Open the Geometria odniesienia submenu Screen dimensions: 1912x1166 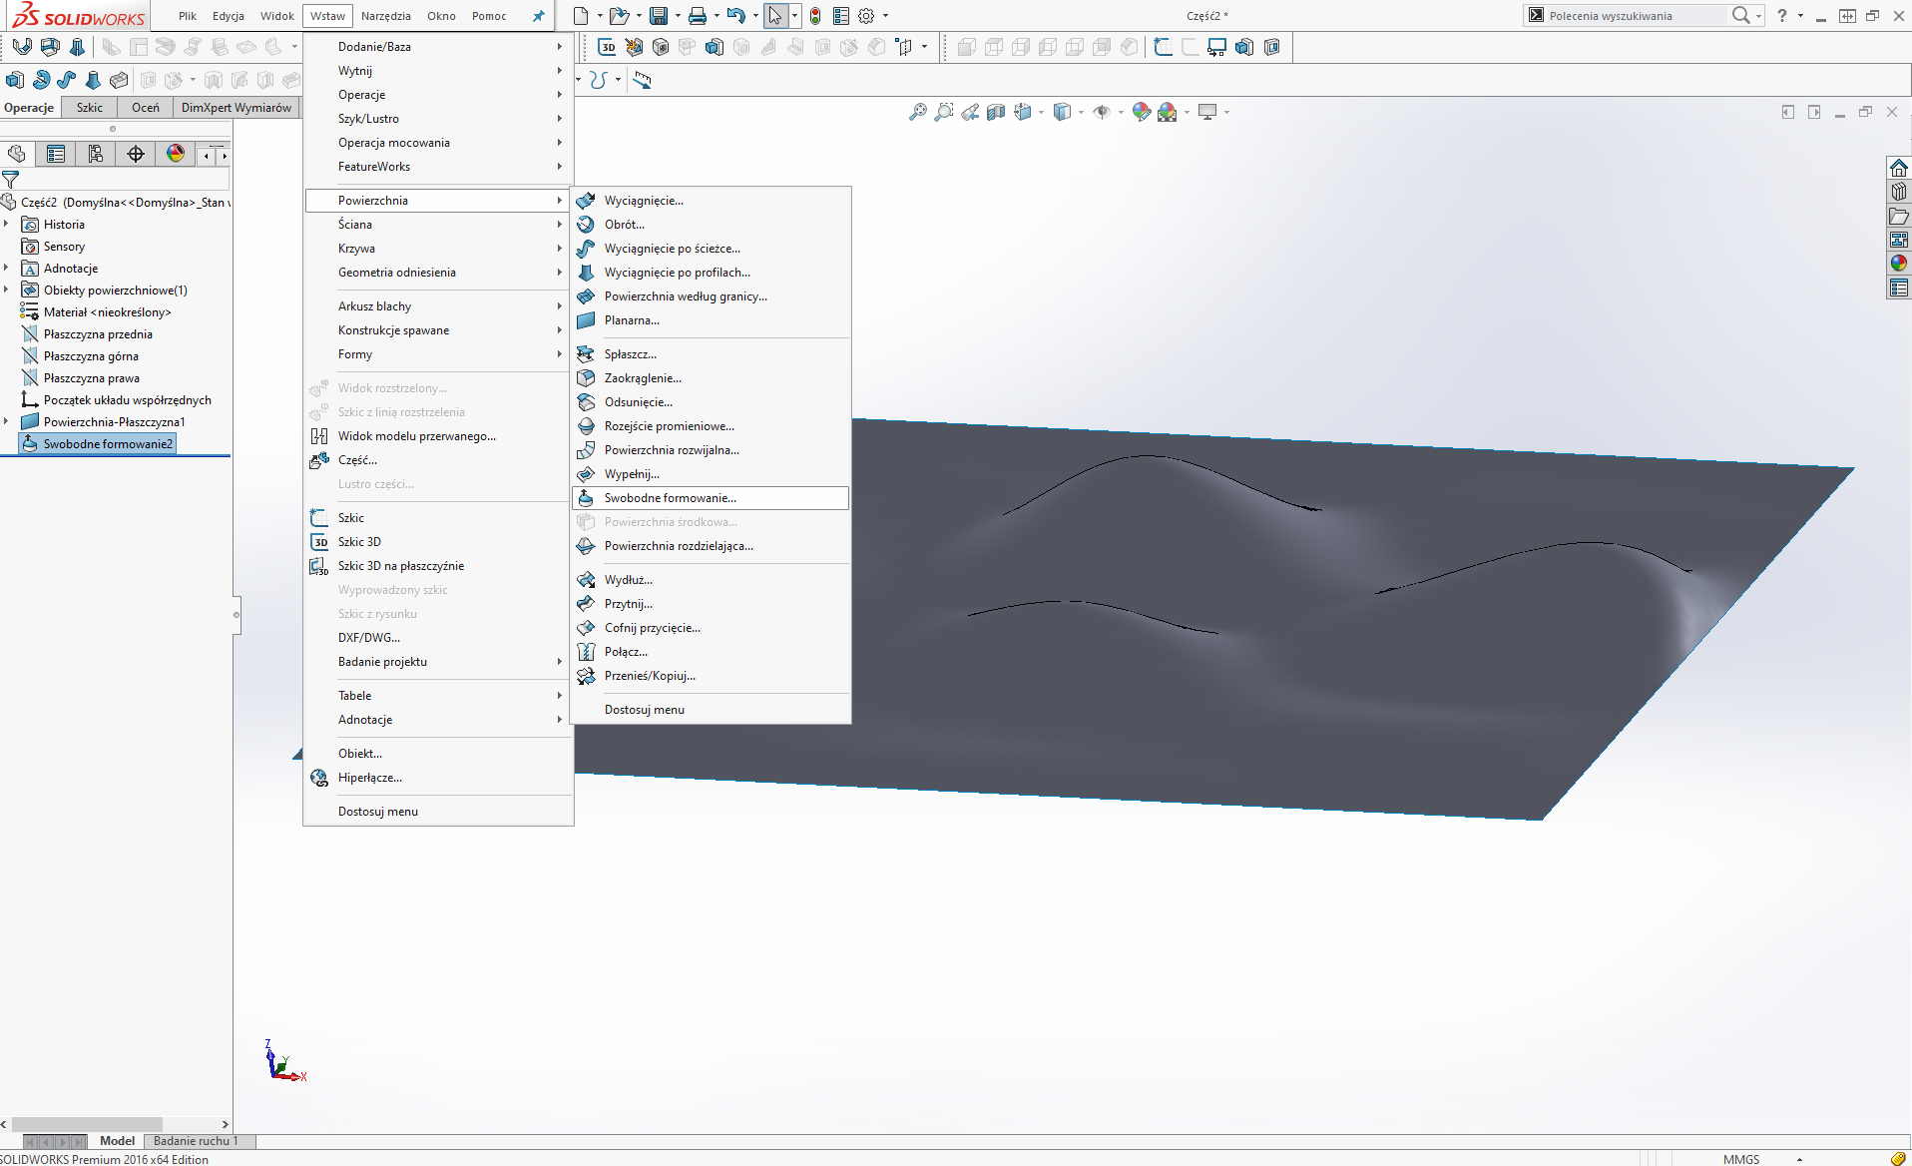click(x=438, y=273)
